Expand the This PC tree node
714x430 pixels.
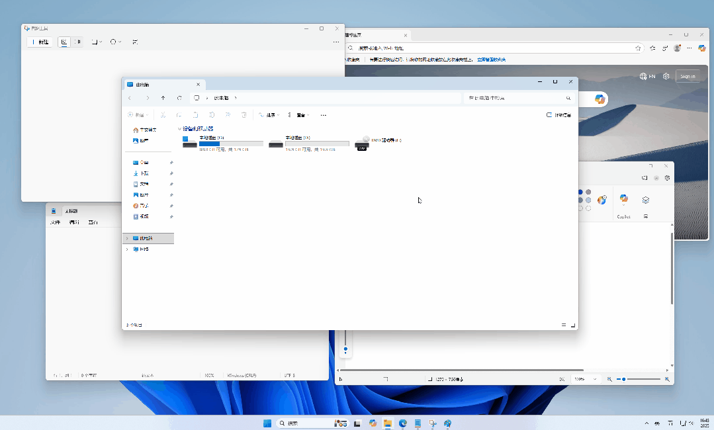coord(127,238)
